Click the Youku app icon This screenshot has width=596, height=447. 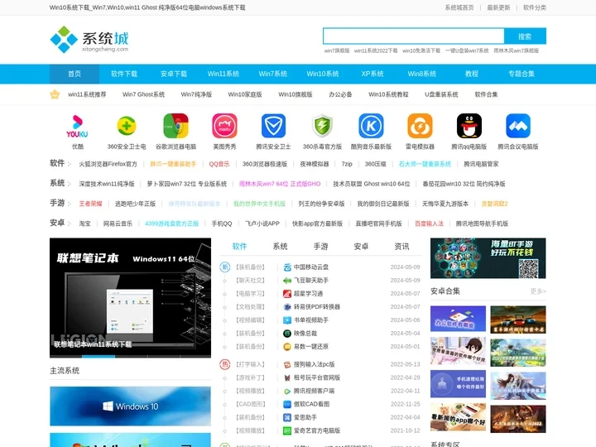pos(78,126)
